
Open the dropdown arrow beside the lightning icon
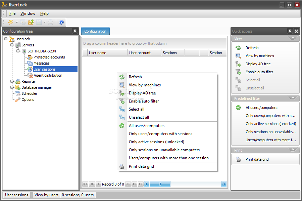(17, 23)
